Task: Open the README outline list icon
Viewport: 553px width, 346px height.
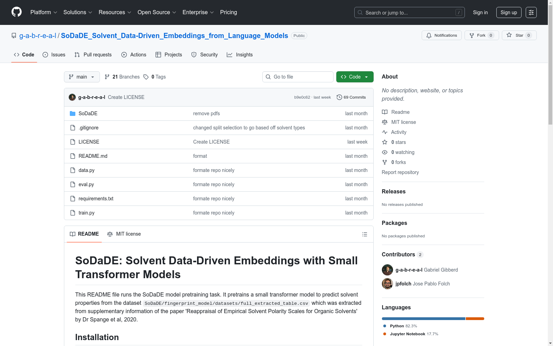Action: tap(365, 234)
